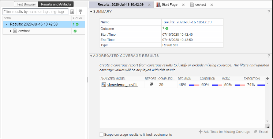Click the STATUS column header

[x=77, y=18]
